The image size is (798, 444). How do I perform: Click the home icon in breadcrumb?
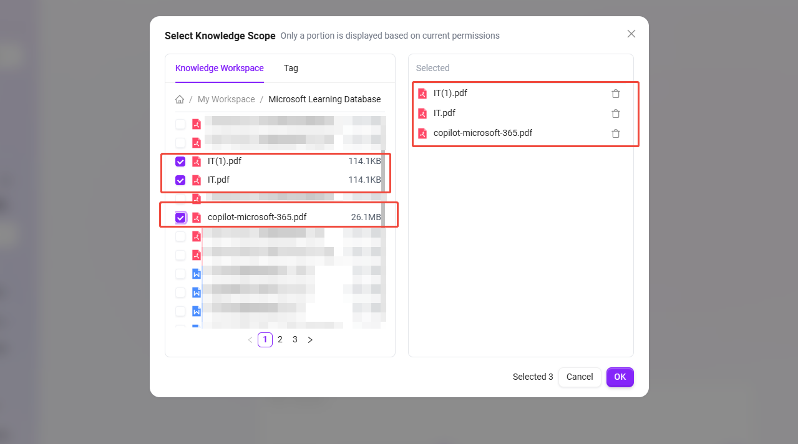[180, 99]
